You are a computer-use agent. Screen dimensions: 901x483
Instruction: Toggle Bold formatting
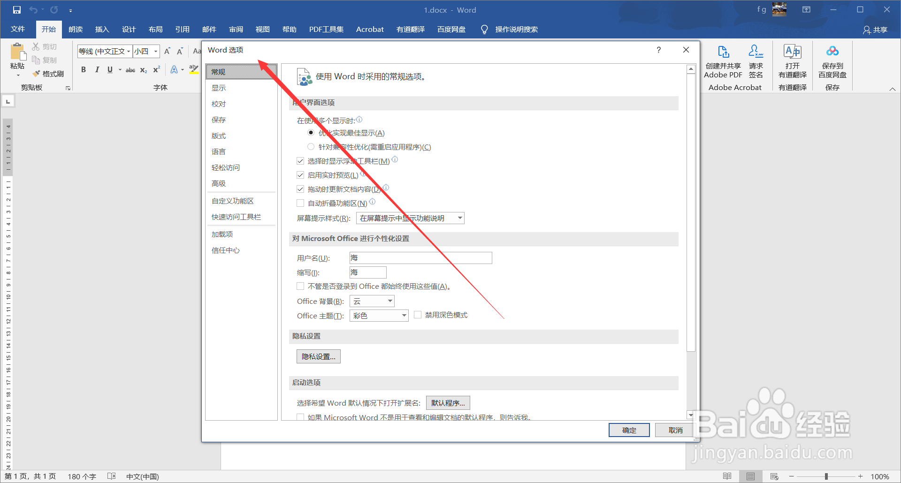click(x=84, y=69)
